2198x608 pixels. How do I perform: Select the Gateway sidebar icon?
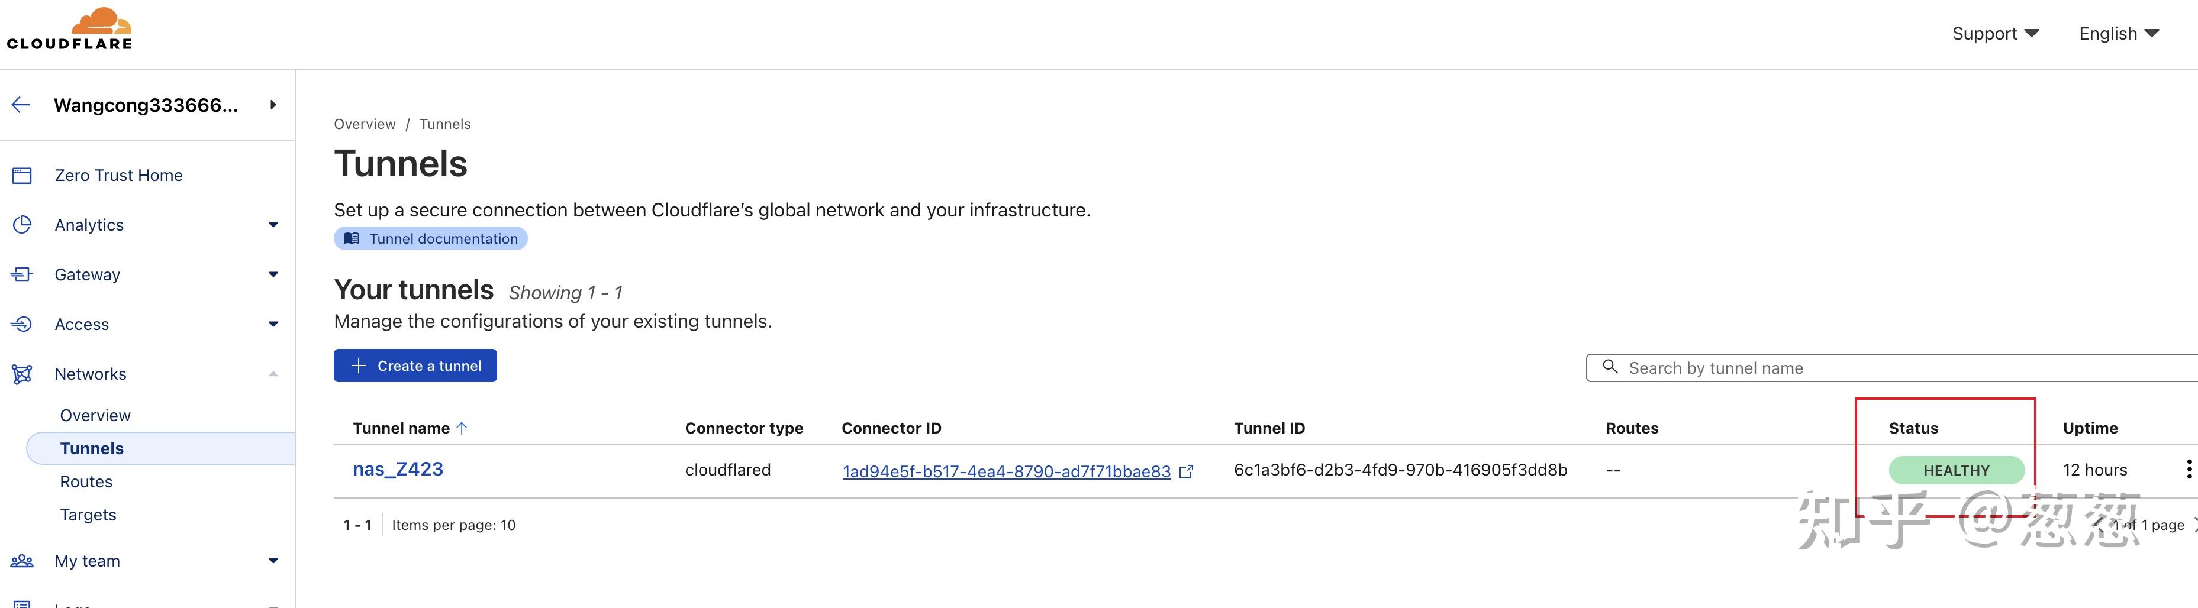coord(22,274)
